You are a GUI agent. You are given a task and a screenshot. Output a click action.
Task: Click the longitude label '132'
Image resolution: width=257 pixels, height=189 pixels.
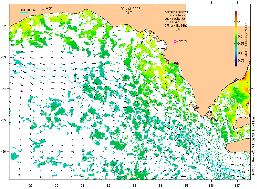[x=108, y=186]
